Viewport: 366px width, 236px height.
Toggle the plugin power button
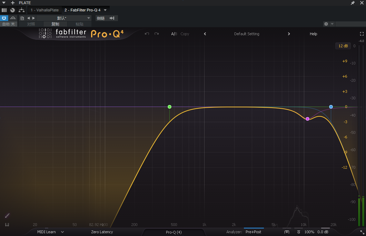tap(4, 18)
